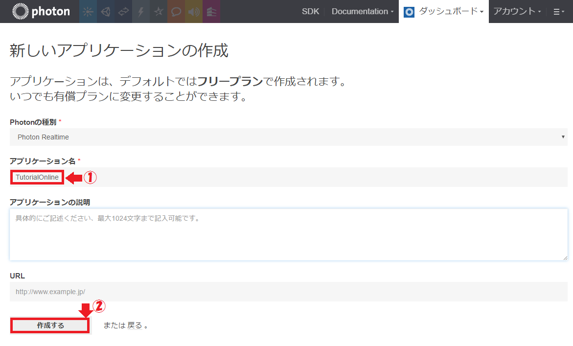Follow the 戻る link
The image size is (573, 346).
click(135, 325)
